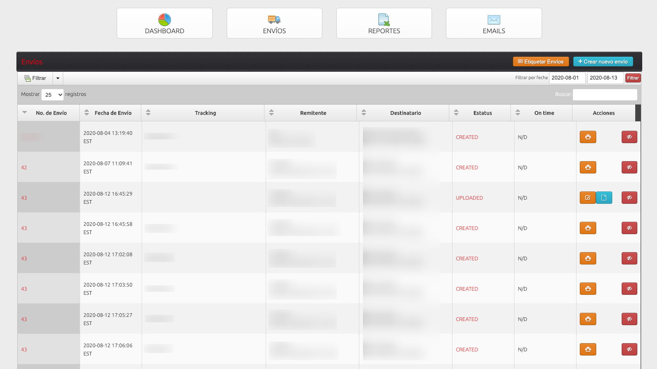Sort by Estatus column
Image resolution: width=657 pixels, height=369 pixels.
[x=480, y=113]
